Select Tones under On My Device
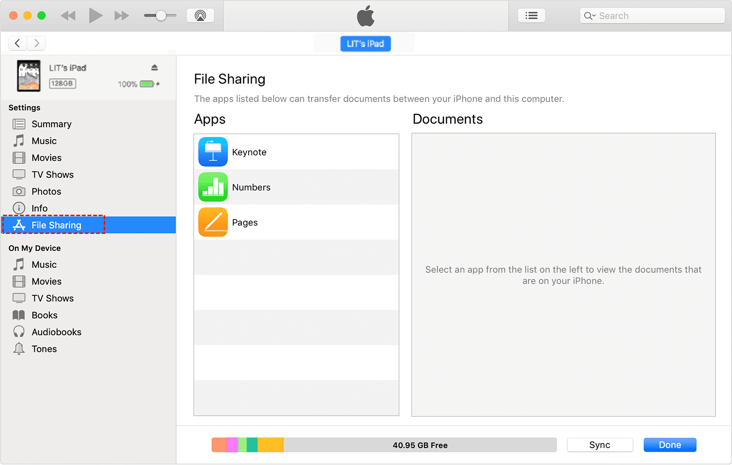Screen dimensions: 732x465 pyautogui.click(x=44, y=349)
